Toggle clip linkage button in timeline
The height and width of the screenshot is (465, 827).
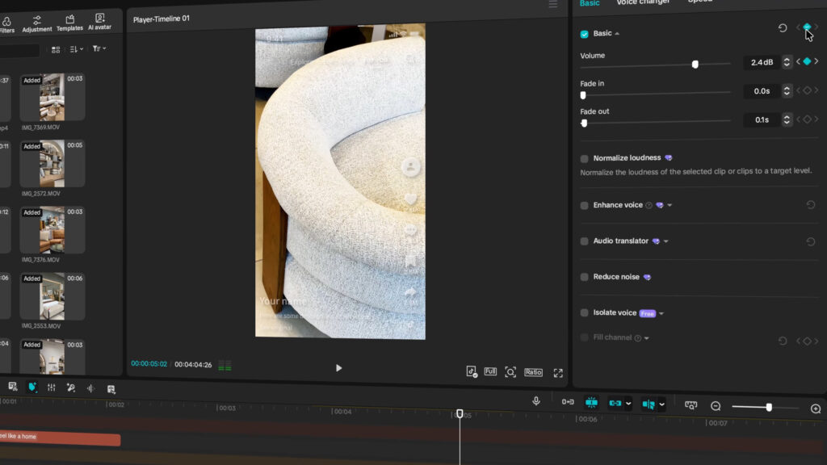coord(615,404)
